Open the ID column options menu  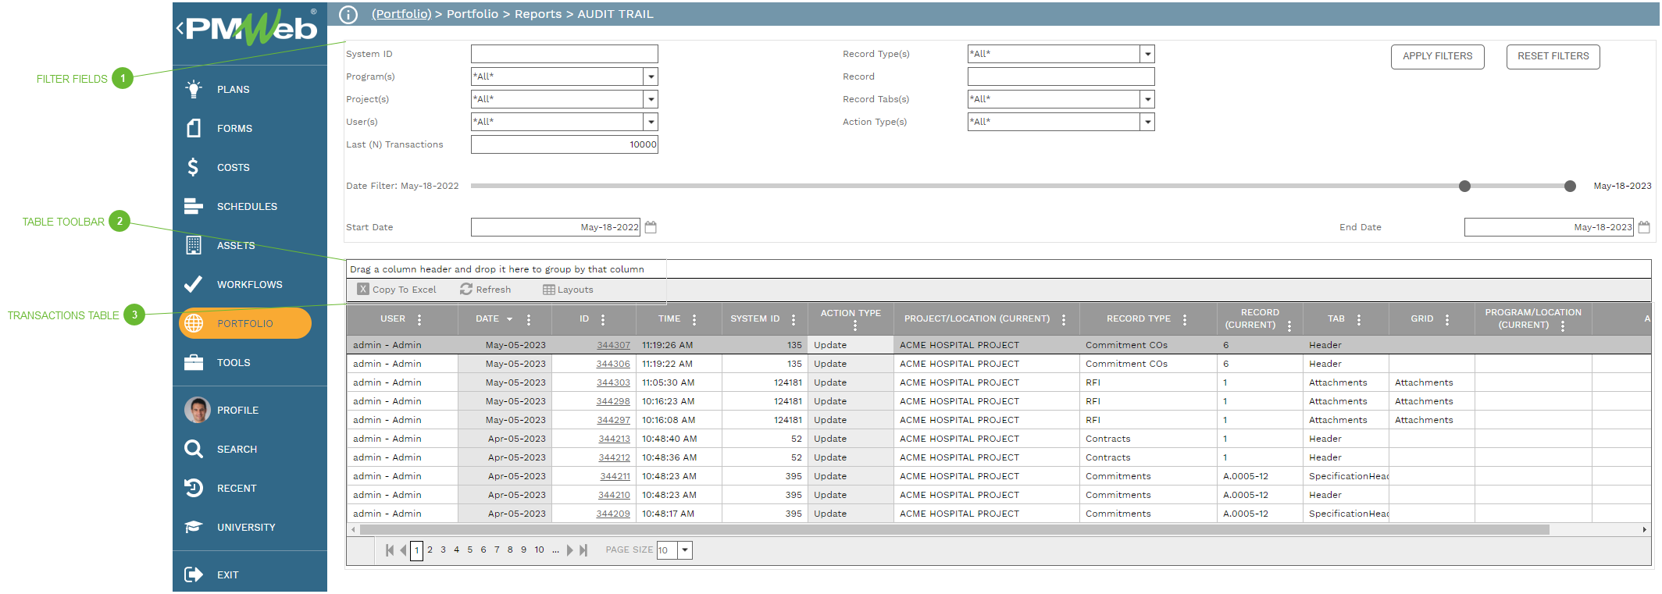click(603, 319)
